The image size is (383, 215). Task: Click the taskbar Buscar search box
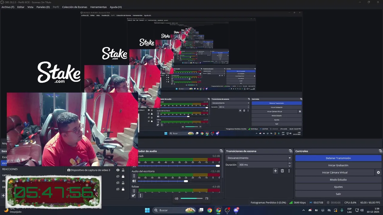pos(175,210)
